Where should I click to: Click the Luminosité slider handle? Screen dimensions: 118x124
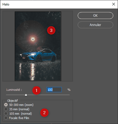26,95
